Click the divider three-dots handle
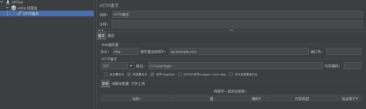 click(231, 30)
